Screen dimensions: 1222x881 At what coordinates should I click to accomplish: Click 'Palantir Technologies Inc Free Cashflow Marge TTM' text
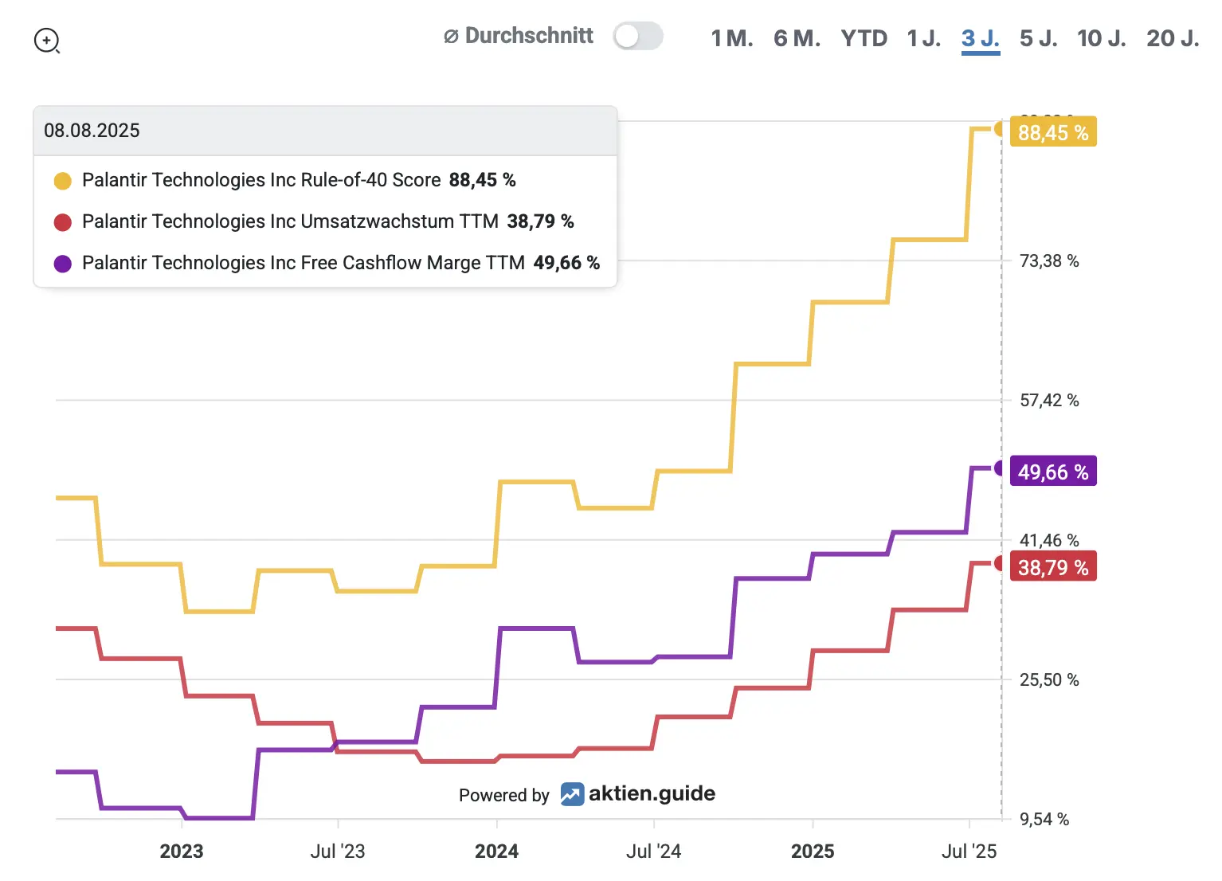[304, 263]
